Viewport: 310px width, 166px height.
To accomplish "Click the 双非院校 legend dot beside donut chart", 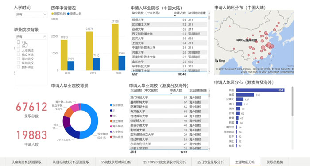I will coord(111,105).
